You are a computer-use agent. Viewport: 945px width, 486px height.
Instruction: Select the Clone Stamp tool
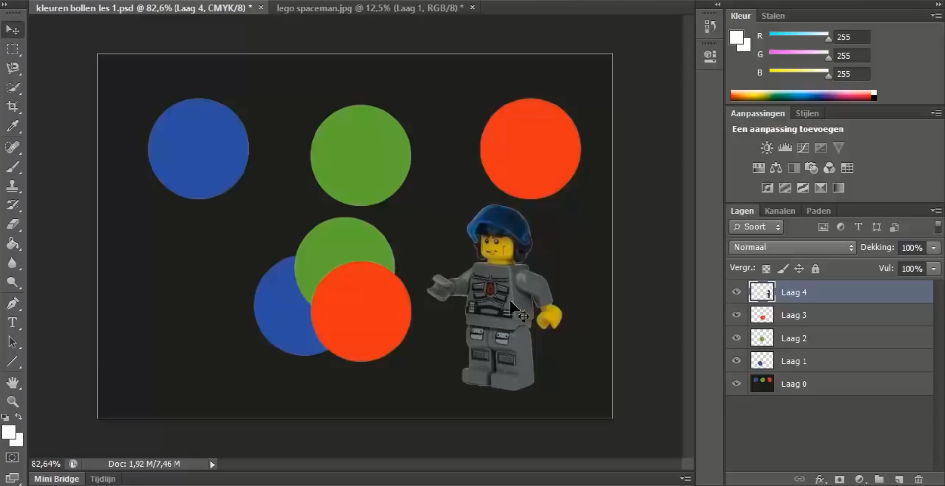tap(13, 186)
